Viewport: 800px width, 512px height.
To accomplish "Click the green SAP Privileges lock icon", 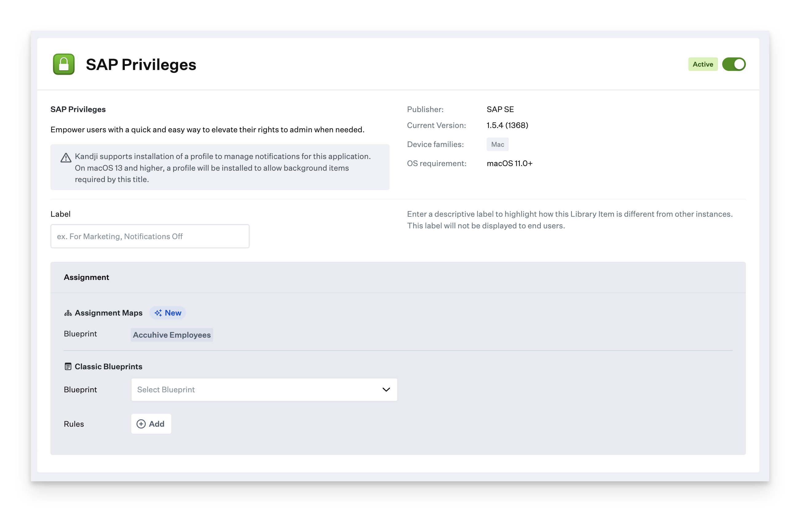I will tap(64, 64).
